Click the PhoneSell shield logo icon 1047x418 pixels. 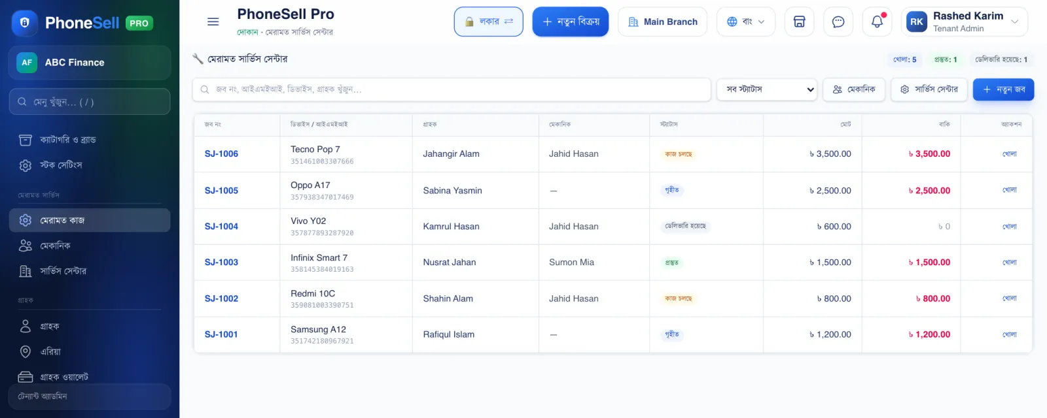(x=25, y=23)
